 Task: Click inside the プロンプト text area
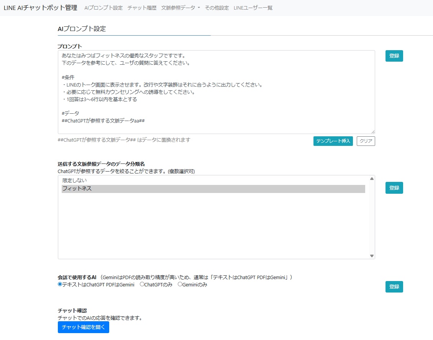click(x=216, y=92)
